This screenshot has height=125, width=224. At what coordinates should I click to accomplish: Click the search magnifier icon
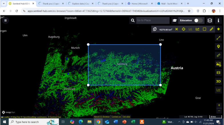pos(133,21)
